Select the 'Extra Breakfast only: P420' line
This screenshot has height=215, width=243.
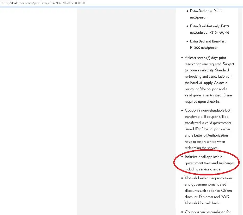point(209,26)
